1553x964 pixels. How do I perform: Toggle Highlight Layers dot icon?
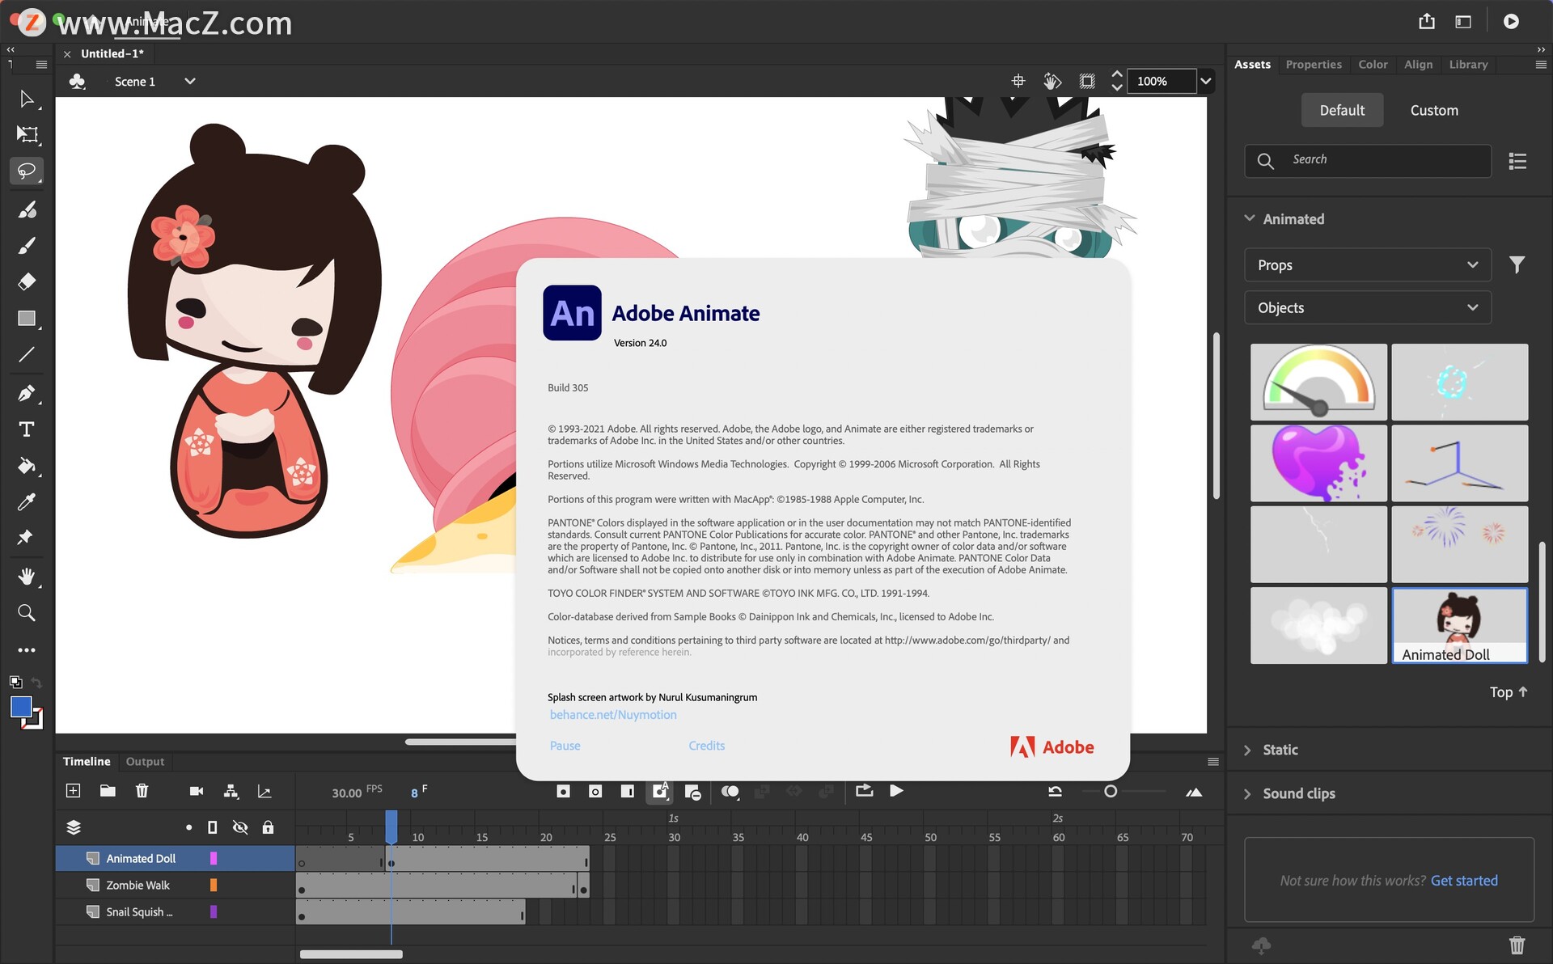188,827
